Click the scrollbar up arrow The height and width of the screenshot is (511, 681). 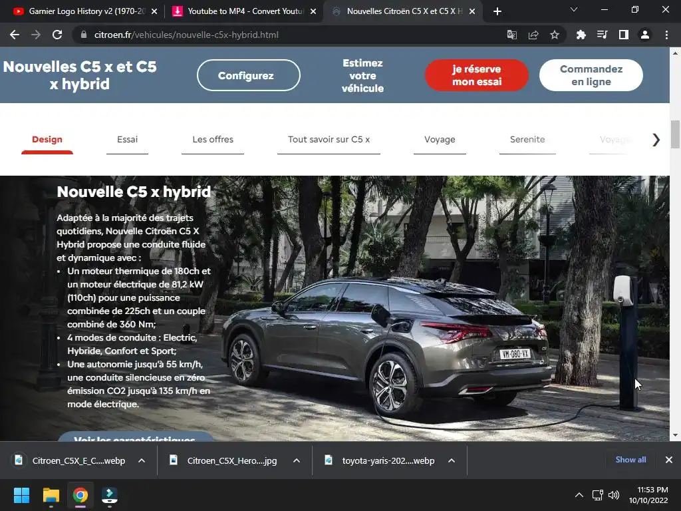point(675,53)
